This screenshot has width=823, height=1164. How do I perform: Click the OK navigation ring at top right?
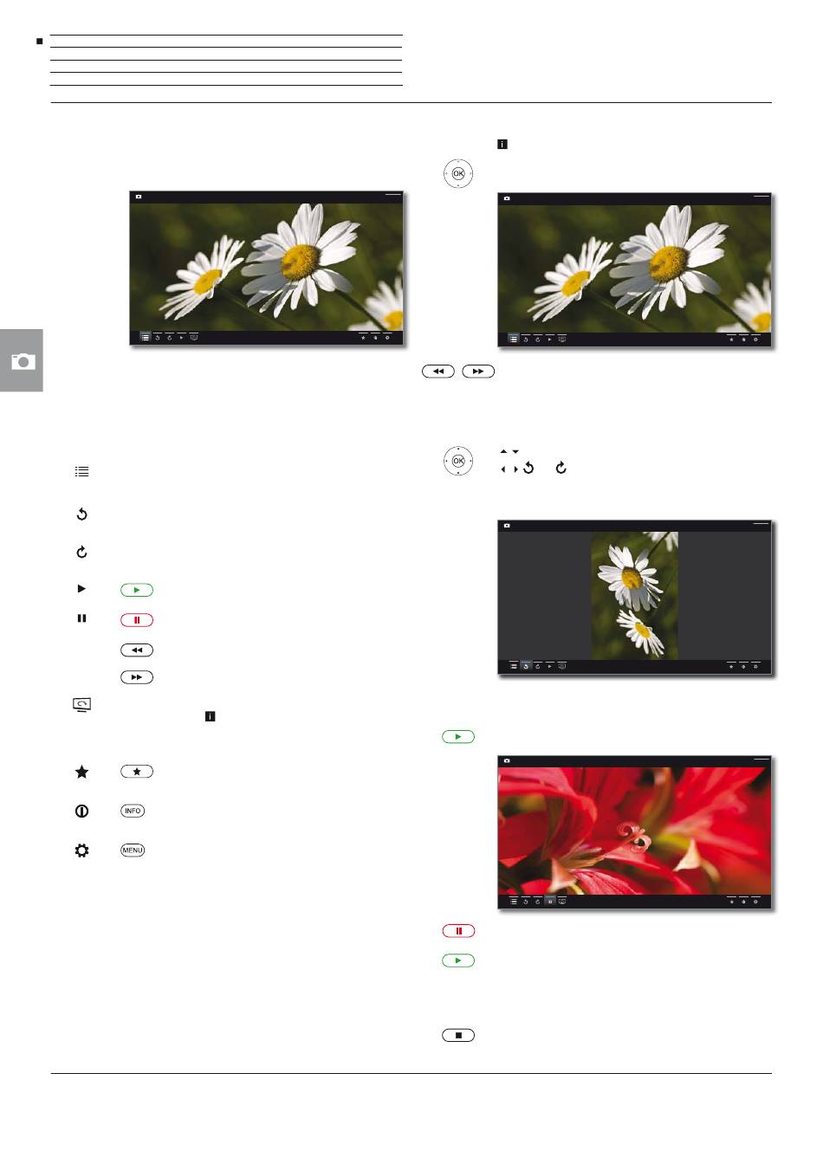point(458,174)
